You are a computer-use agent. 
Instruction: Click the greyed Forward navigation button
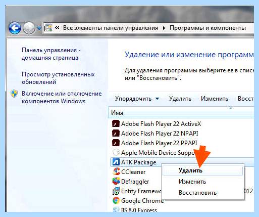29,28
